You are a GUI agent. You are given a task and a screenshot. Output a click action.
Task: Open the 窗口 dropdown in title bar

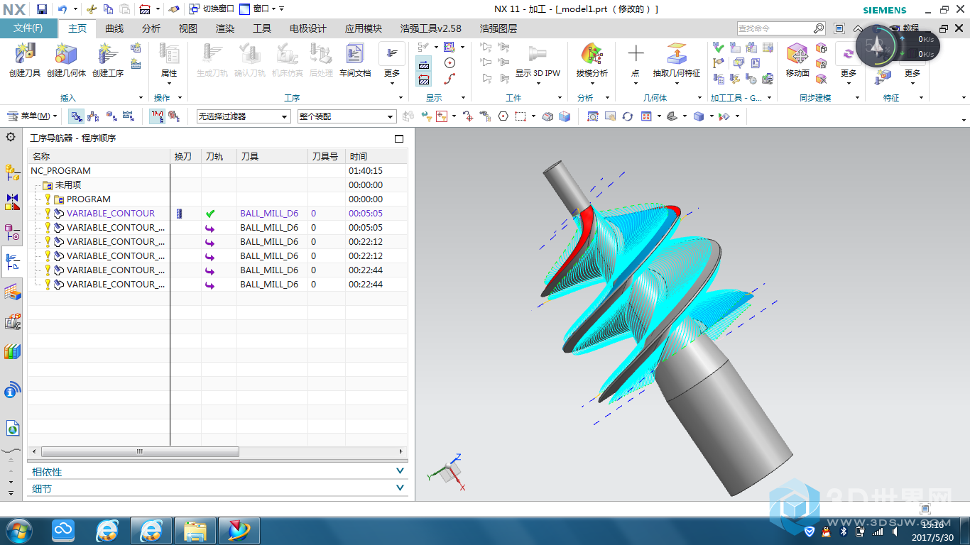pyautogui.click(x=261, y=9)
